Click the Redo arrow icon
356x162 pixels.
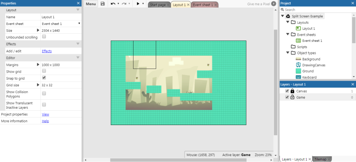point(124,4)
